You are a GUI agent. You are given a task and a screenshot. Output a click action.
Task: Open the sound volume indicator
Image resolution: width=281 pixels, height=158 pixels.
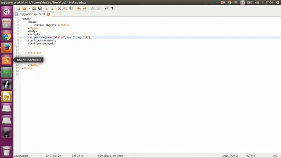coord(256,3)
